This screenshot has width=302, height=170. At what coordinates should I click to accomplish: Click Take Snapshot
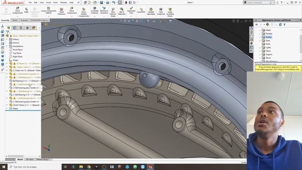click(x=161, y=11)
